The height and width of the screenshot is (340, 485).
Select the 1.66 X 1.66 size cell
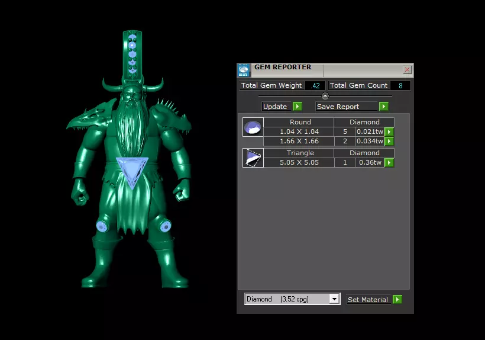tap(299, 141)
